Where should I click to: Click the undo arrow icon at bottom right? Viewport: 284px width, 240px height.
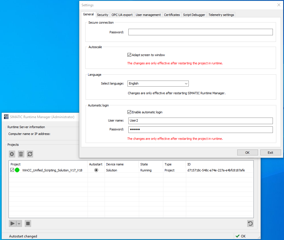[250, 223]
